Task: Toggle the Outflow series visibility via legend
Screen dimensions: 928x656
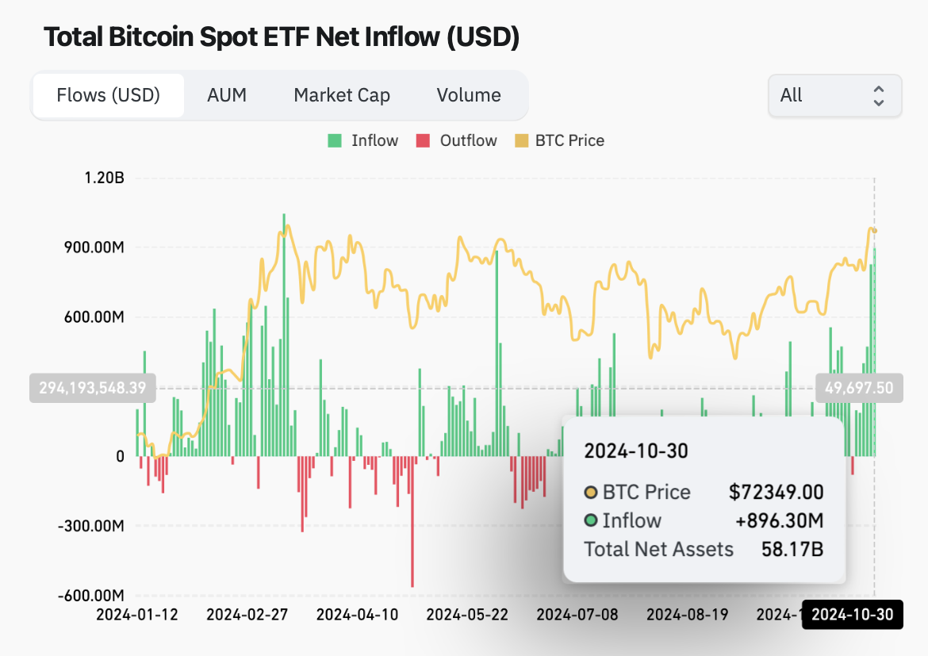Action: coord(456,140)
